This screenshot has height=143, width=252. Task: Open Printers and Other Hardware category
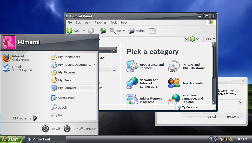[x=193, y=66]
